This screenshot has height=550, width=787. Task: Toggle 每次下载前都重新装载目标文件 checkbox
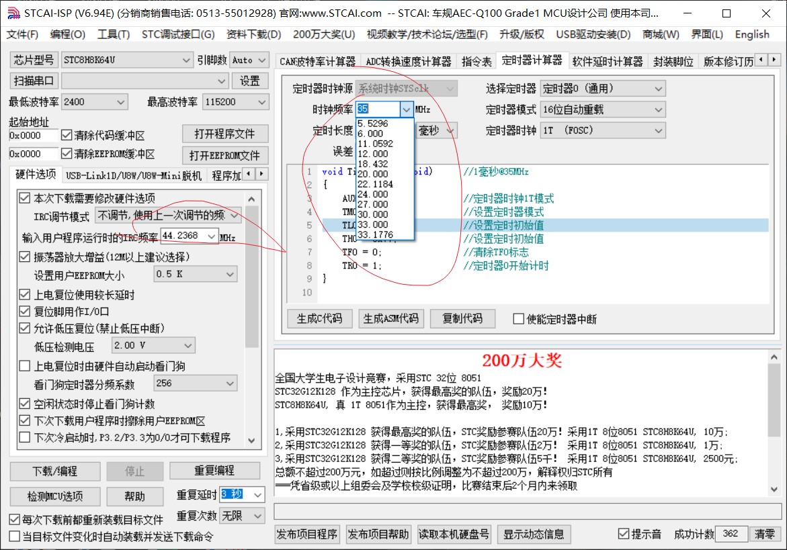point(15,519)
